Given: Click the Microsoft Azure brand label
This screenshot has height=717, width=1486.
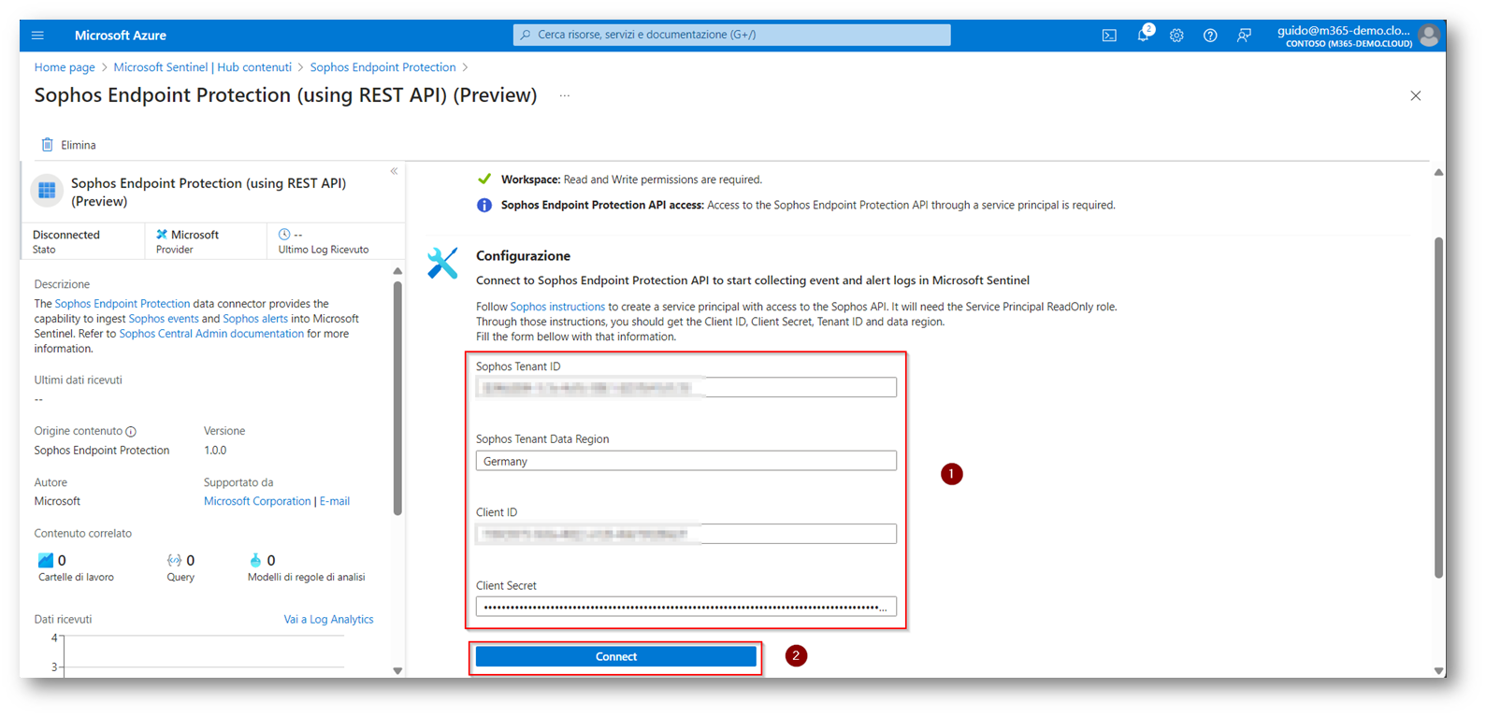Looking at the screenshot, I should (x=121, y=36).
